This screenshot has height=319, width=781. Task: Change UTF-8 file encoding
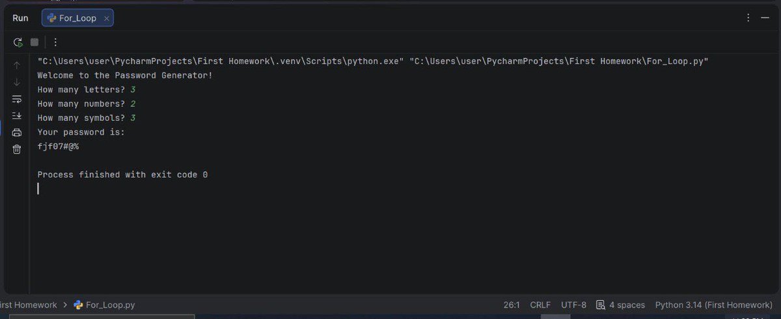[x=573, y=305]
